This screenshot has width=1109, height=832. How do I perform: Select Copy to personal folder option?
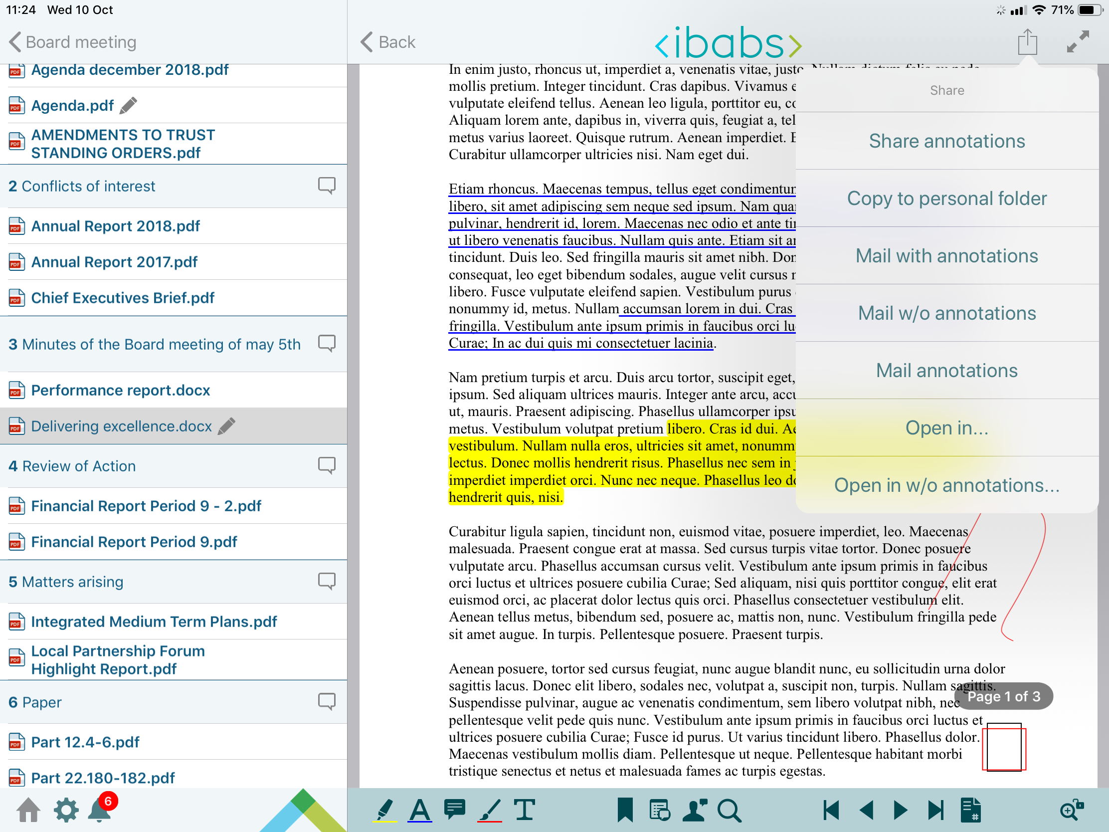[946, 199]
